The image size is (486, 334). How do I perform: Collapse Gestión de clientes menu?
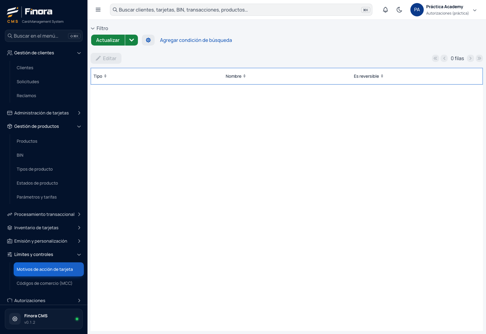(x=79, y=53)
